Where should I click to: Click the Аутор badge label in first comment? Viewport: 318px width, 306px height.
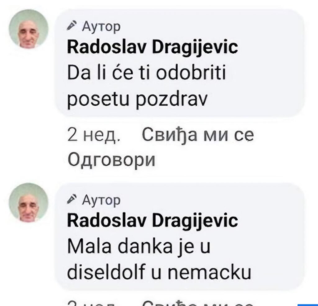coord(102,27)
